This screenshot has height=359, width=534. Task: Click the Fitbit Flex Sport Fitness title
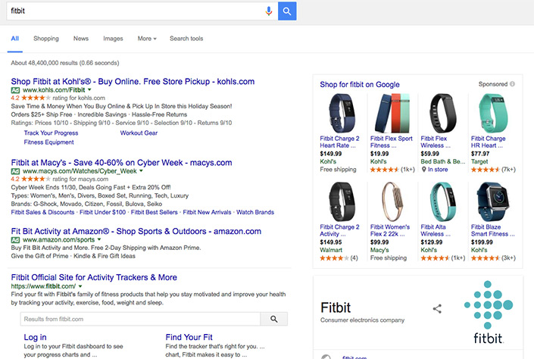click(x=392, y=142)
